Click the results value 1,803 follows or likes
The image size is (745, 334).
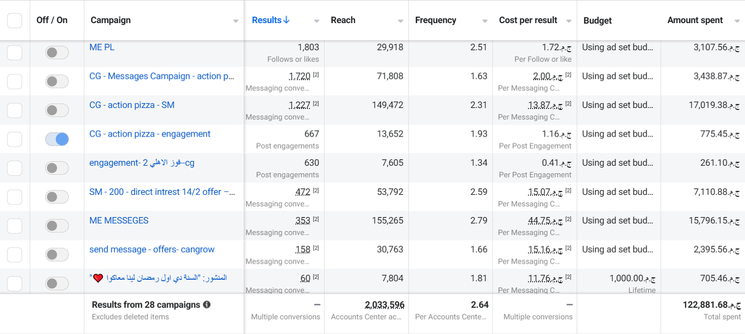click(308, 47)
